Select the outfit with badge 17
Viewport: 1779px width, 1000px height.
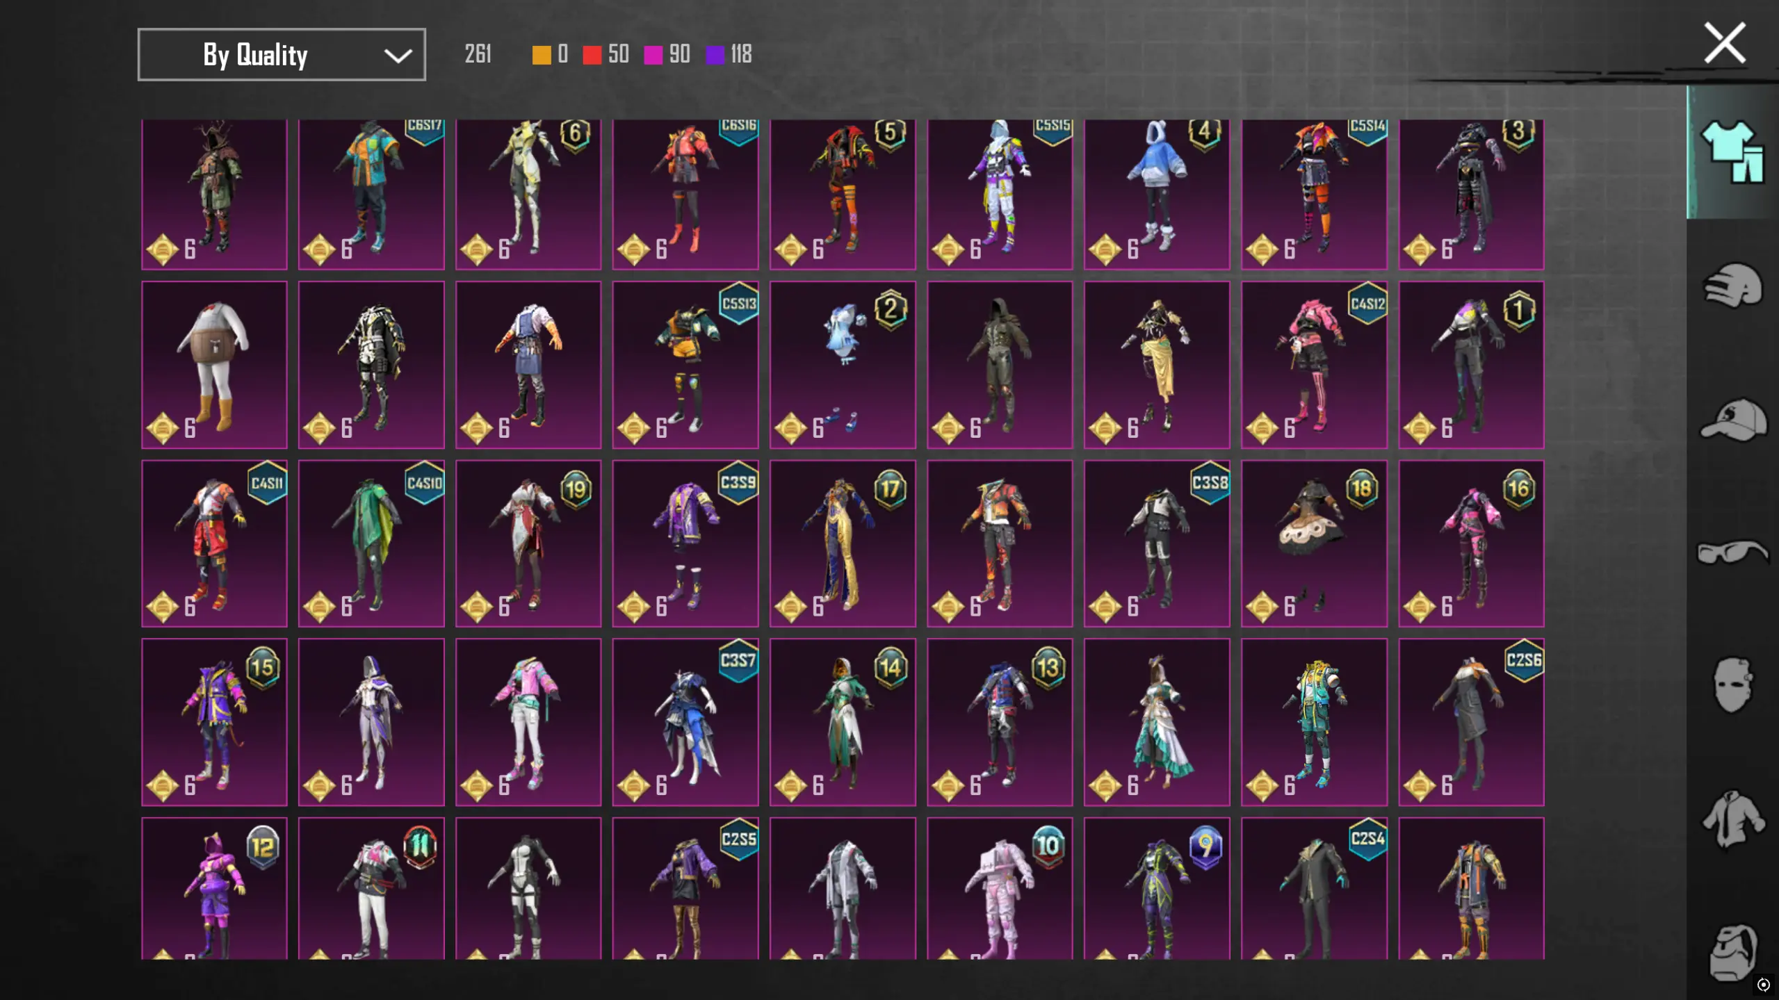tap(842, 543)
